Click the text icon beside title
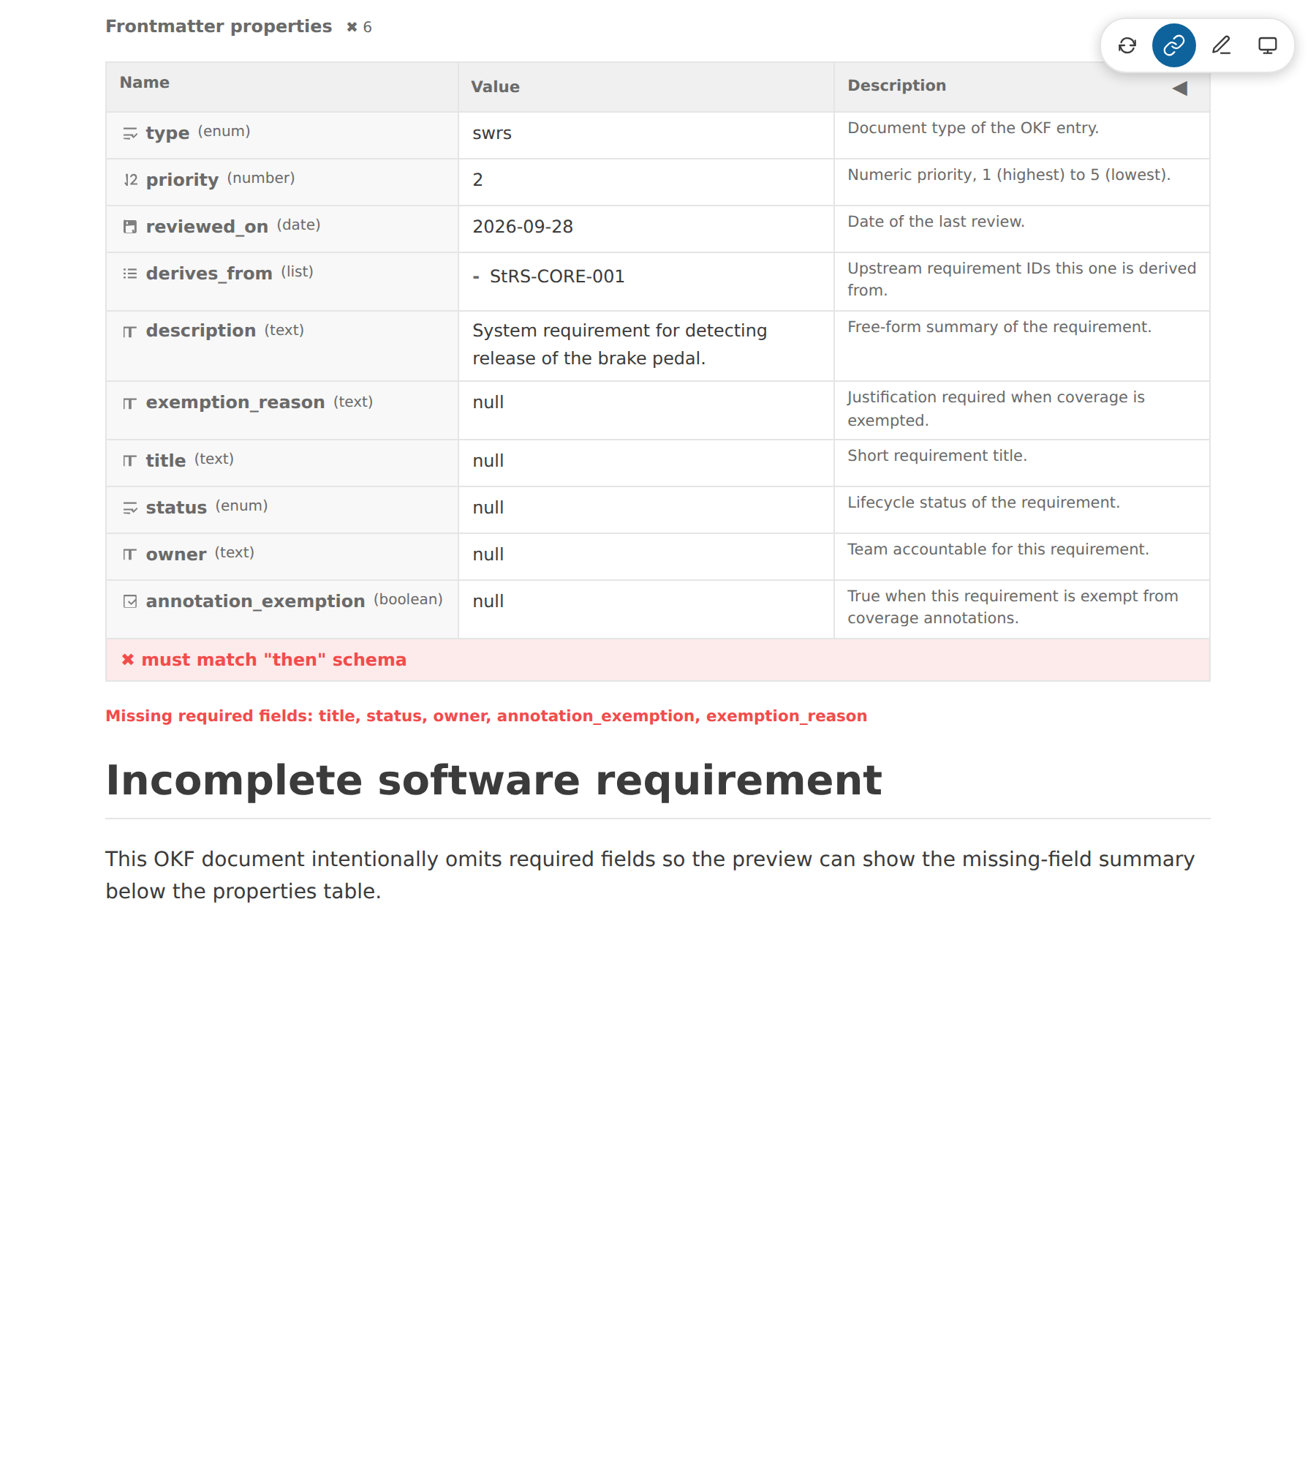This screenshot has height=1463, width=1316. (130, 461)
